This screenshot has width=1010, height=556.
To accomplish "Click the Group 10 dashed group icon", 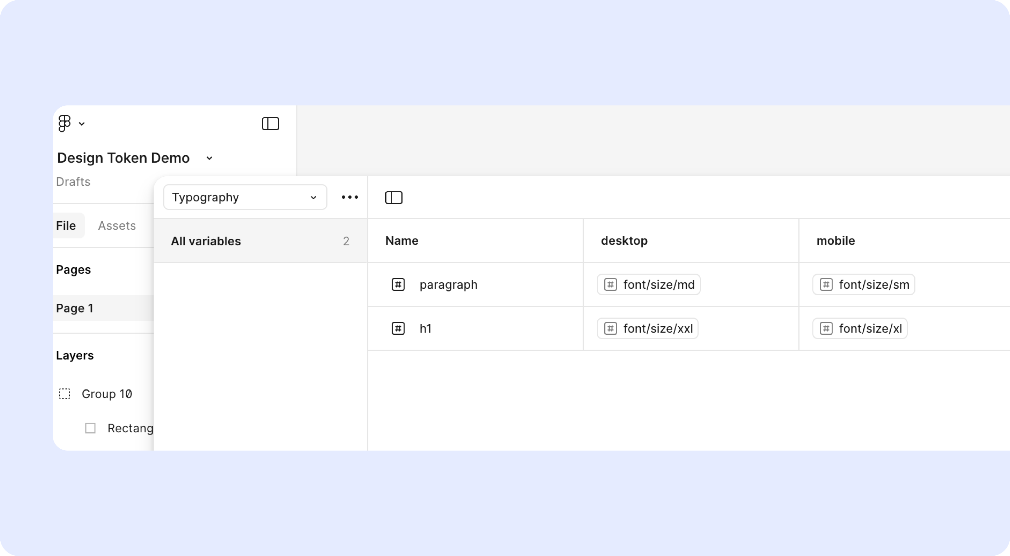I will 65,394.
